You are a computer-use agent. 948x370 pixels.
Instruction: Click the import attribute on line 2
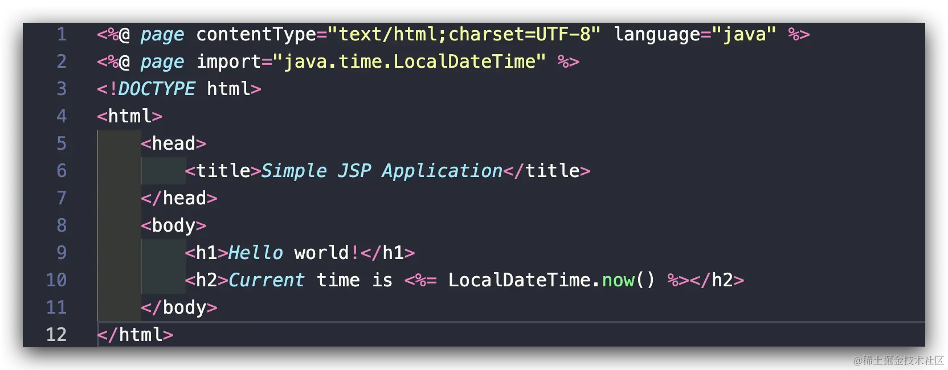tap(229, 62)
